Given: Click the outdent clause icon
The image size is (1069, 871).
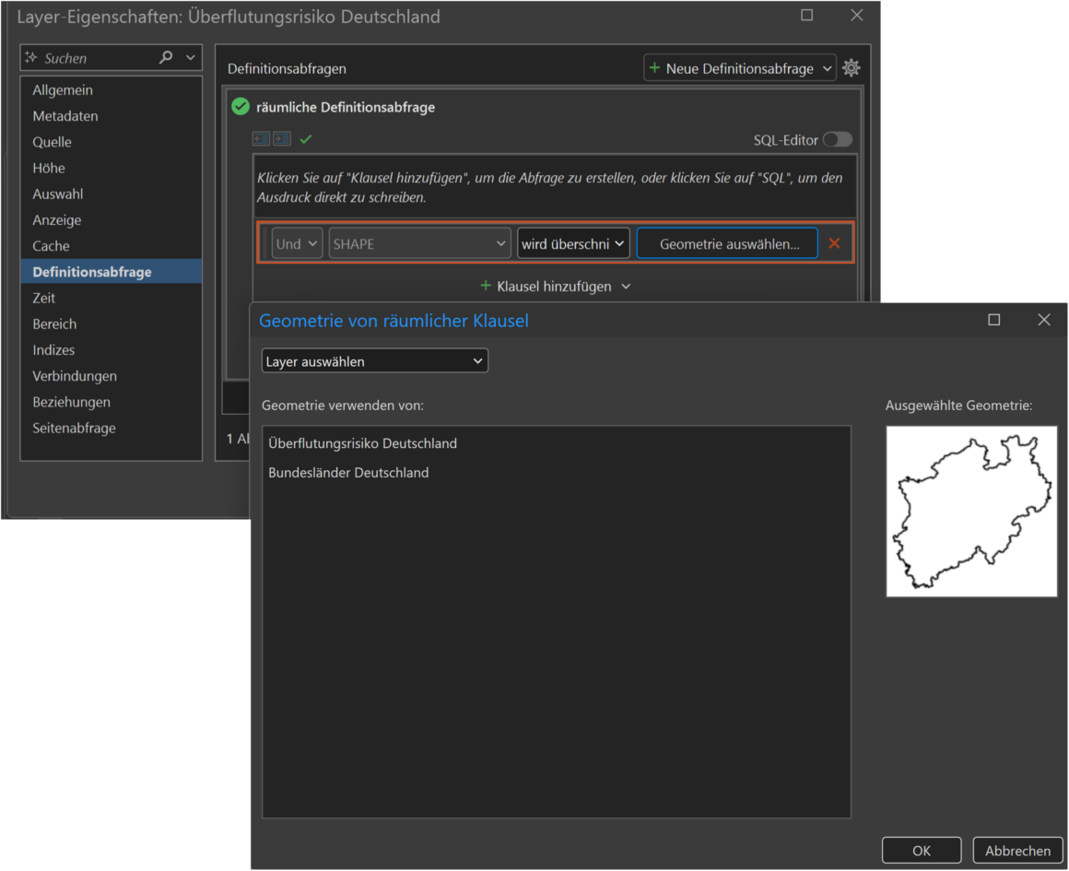Looking at the screenshot, I should [261, 139].
